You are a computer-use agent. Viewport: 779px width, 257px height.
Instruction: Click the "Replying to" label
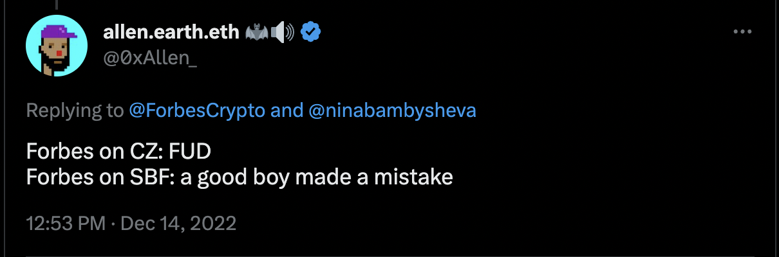coord(75,111)
